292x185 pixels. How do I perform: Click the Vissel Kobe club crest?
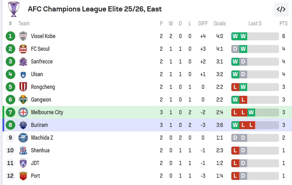23,36
